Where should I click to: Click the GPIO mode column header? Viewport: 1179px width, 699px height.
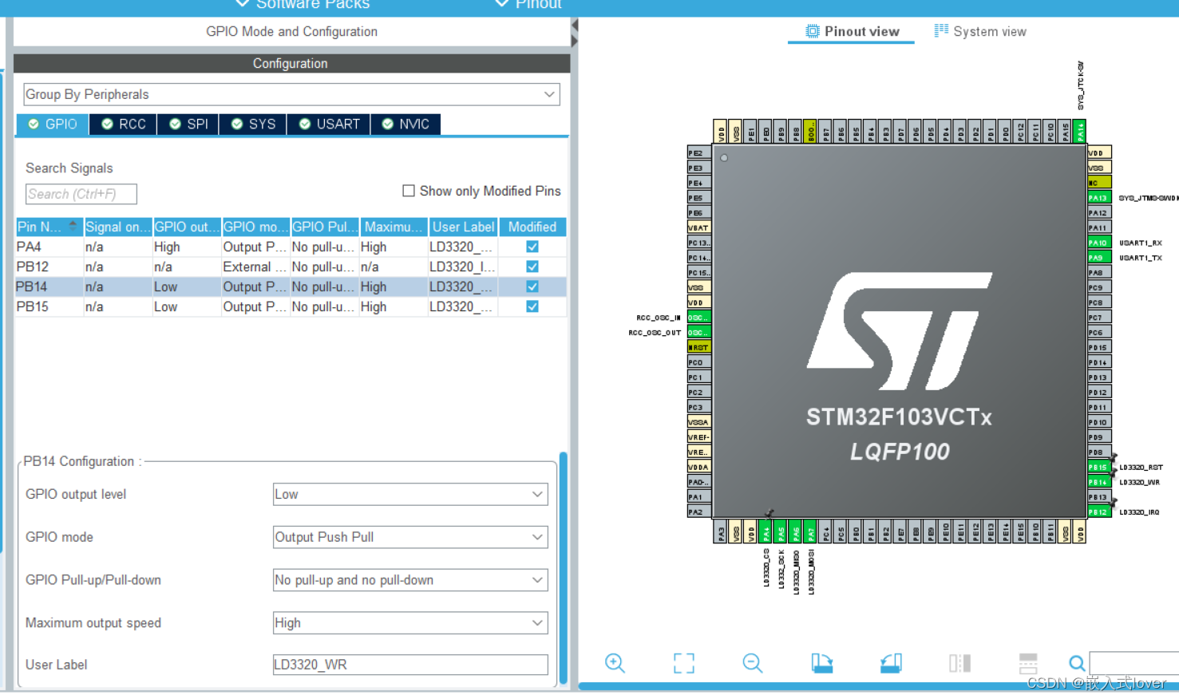point(255,227)
